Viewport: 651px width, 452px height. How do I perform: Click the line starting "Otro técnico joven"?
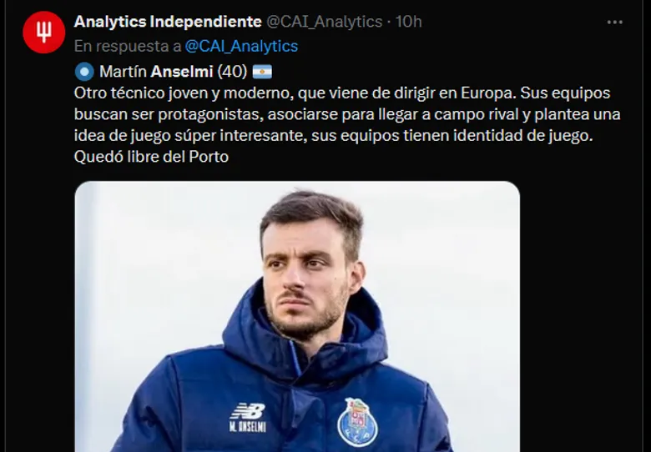pos(342,92)
